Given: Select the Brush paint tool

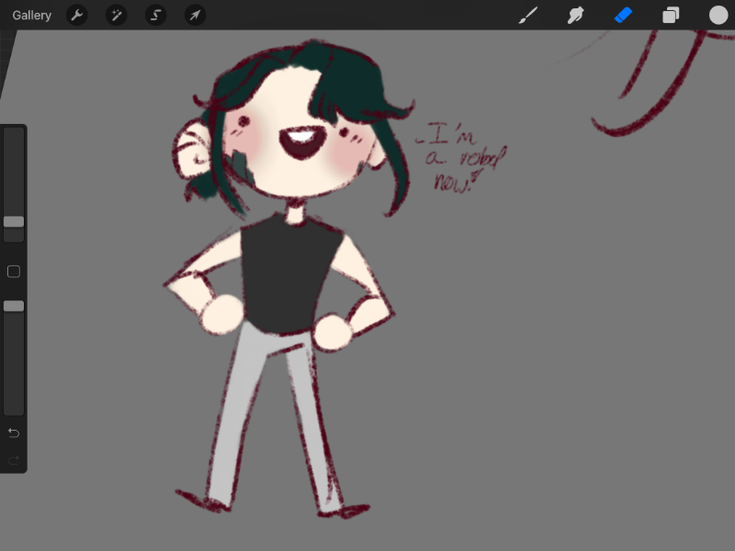Looking at the screenshot, I should tap(528, 15).
